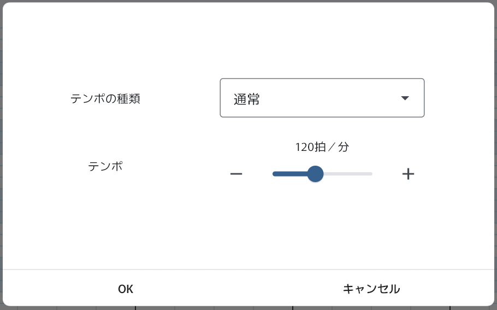Screen dimensions: 497x310
Task: Click the dropdown arrow beside 通常
Action: [405, 98]
